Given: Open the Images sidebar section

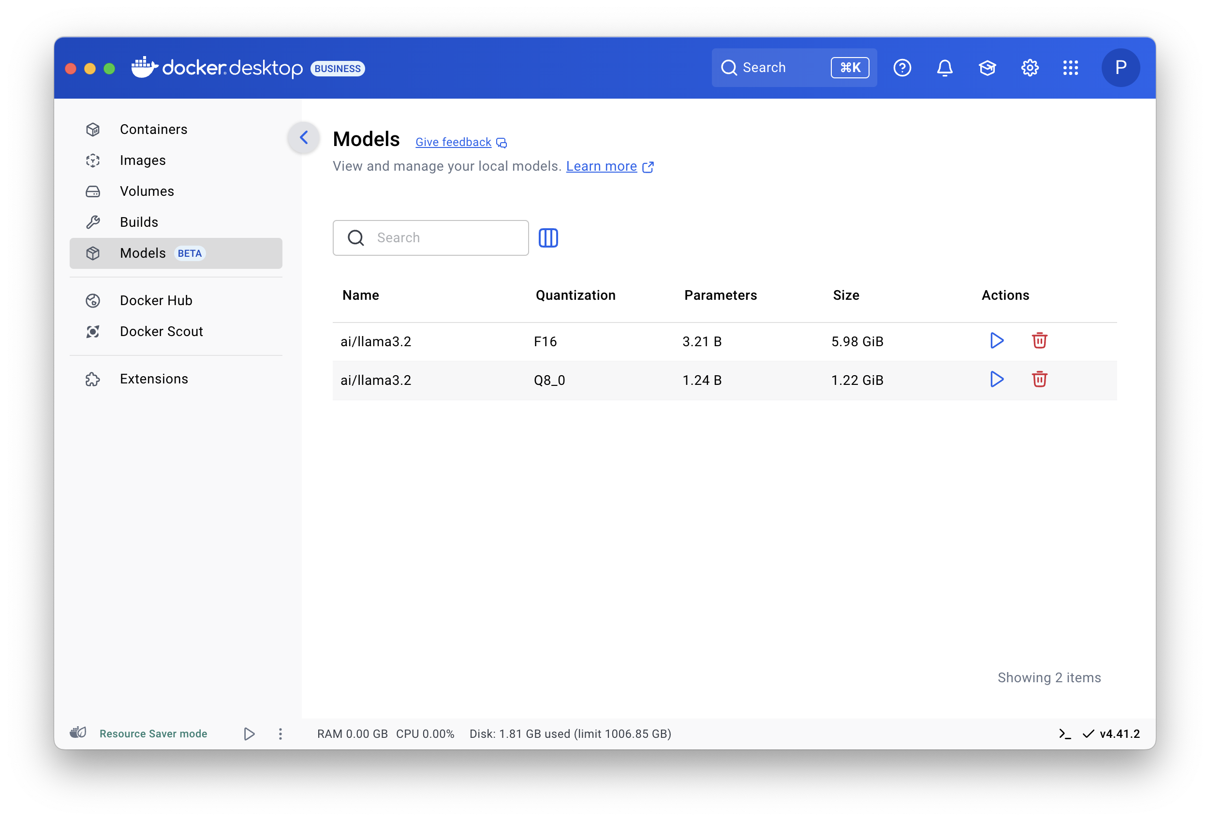Looking at the screenshot, I should 176,161.
